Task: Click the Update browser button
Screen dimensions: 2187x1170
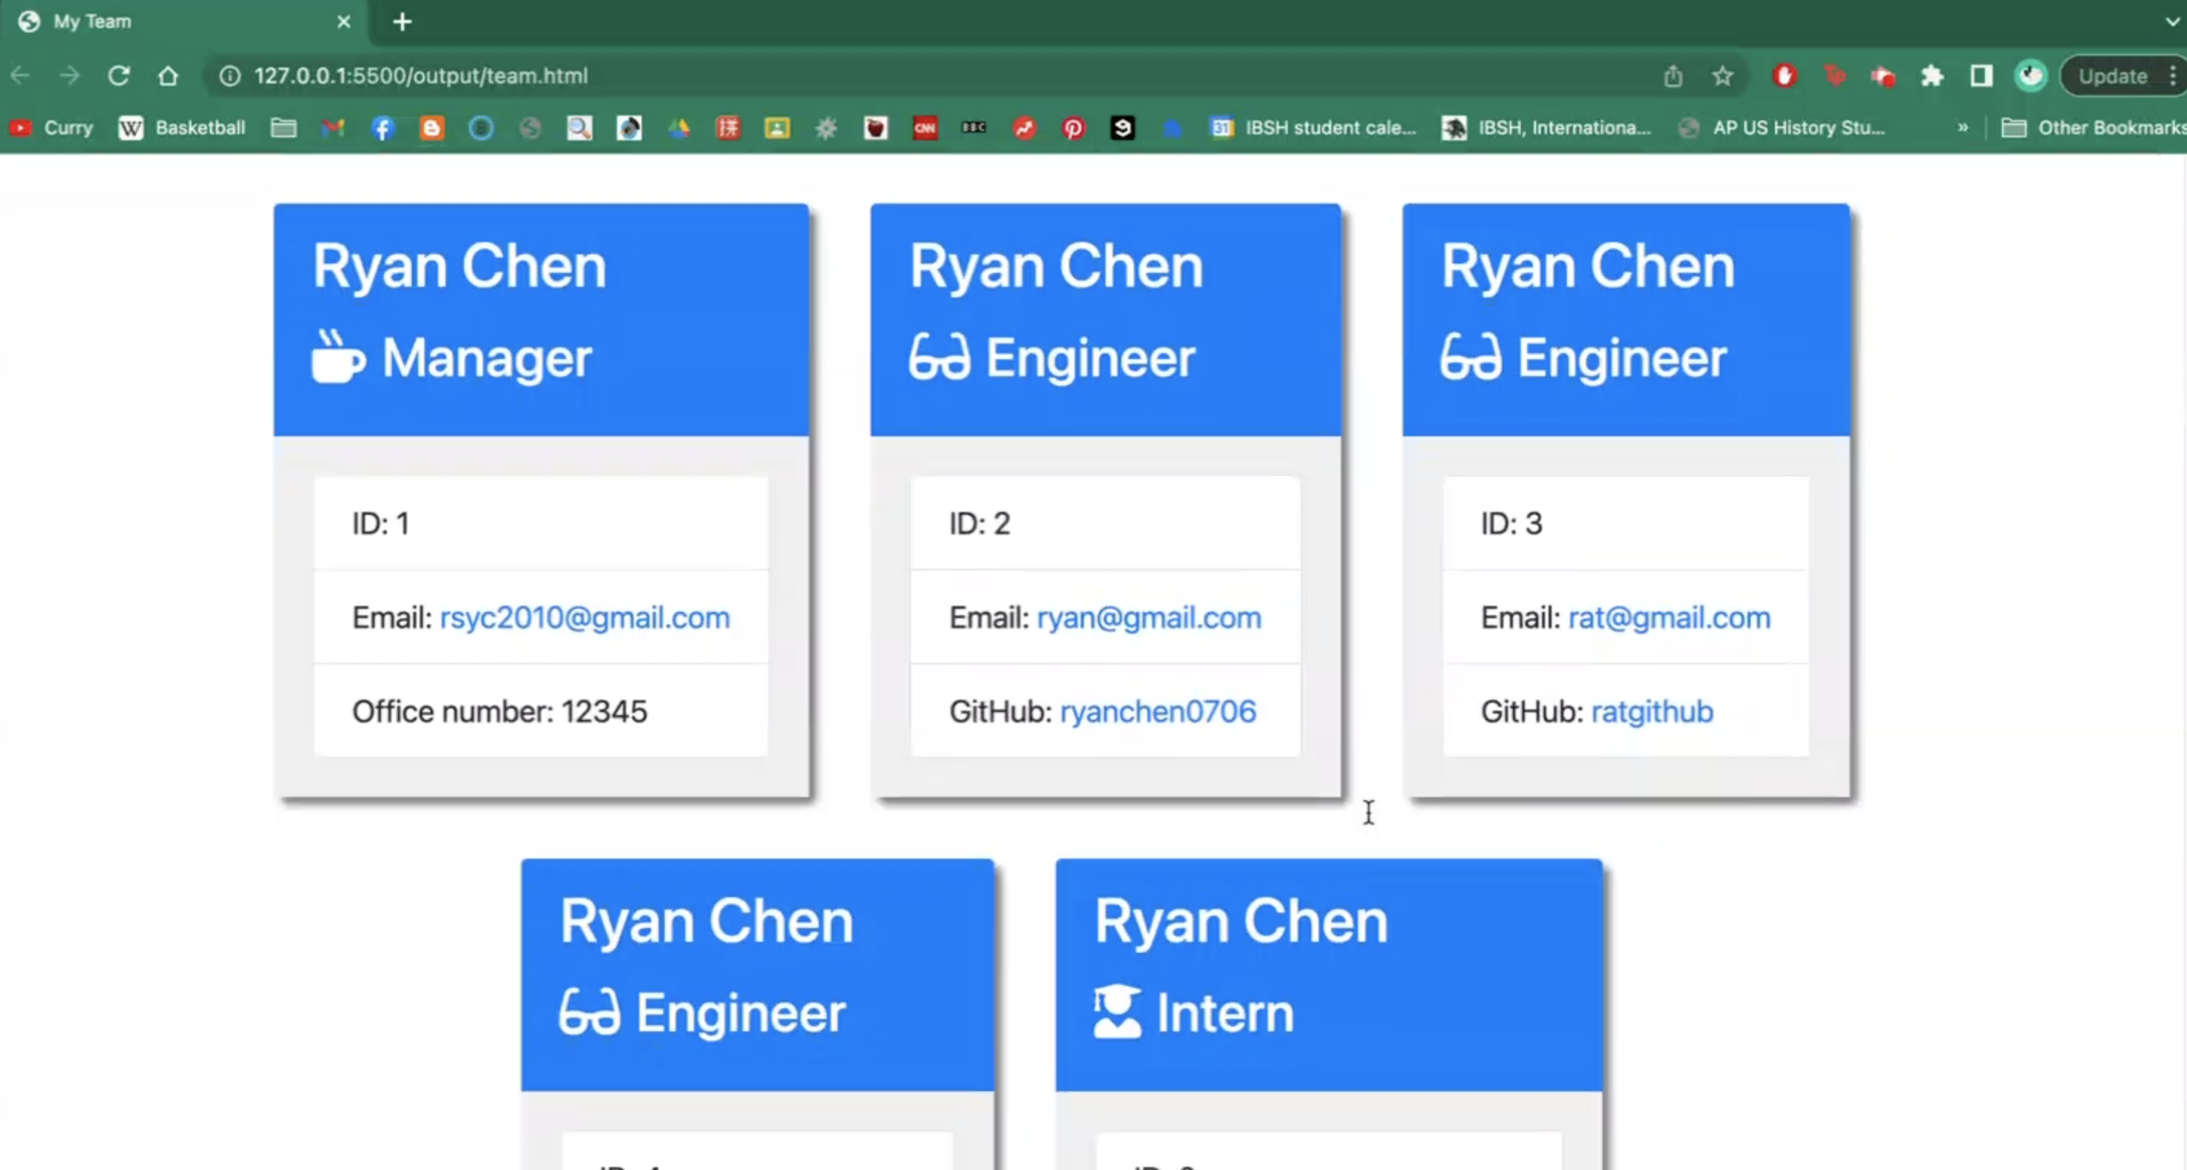Action: (x=2112, y=76)
